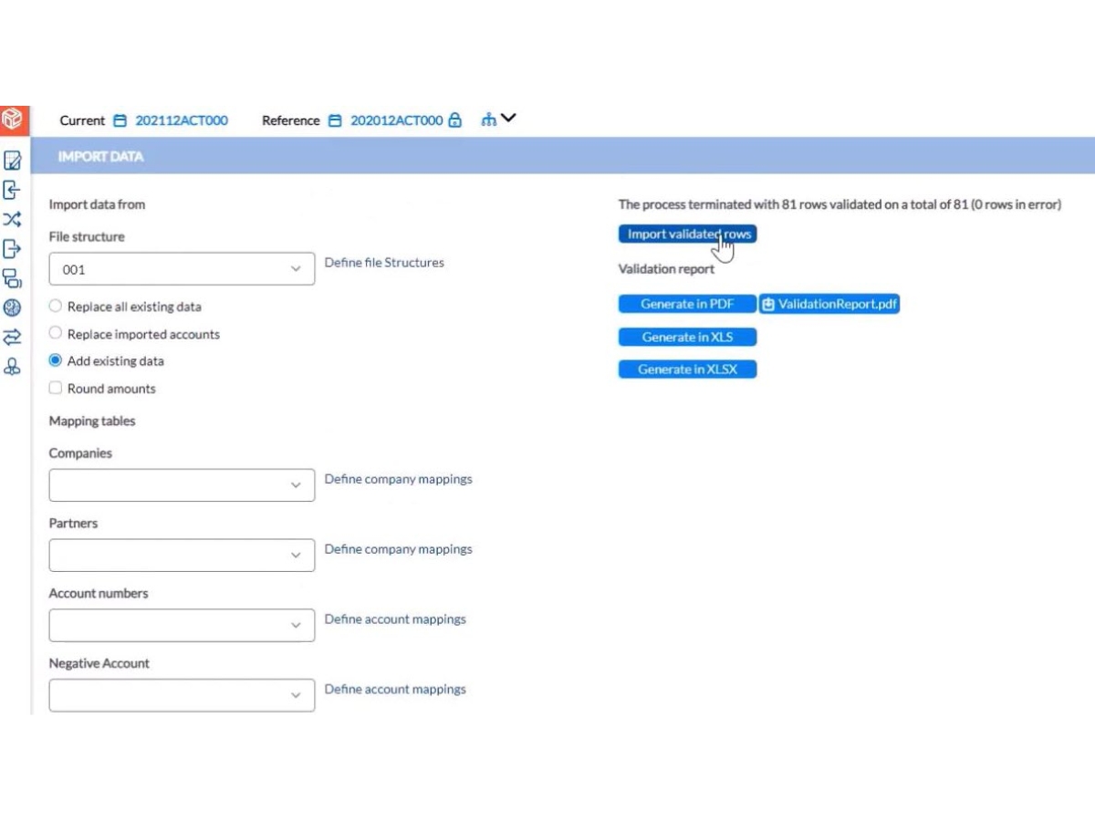Open "Define account mappings" beside Negative Account

tap(395, 690)
